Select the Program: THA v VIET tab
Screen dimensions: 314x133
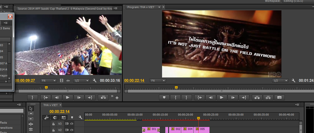141,7
